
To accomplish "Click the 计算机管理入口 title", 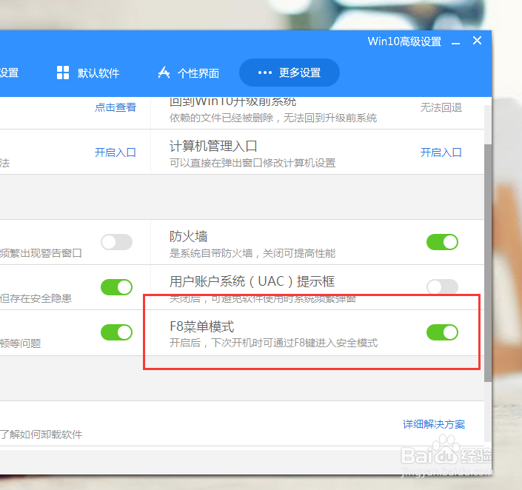I will click(x=213, y=146).
